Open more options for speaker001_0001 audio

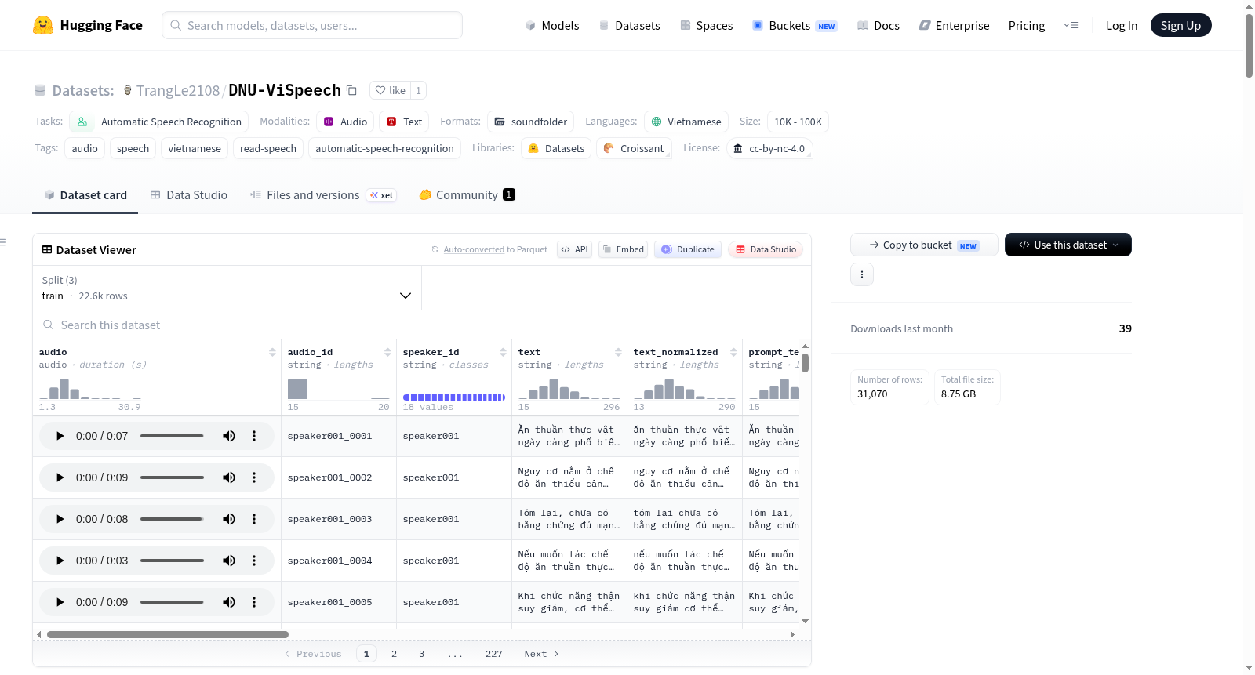[x=254, y=436]
